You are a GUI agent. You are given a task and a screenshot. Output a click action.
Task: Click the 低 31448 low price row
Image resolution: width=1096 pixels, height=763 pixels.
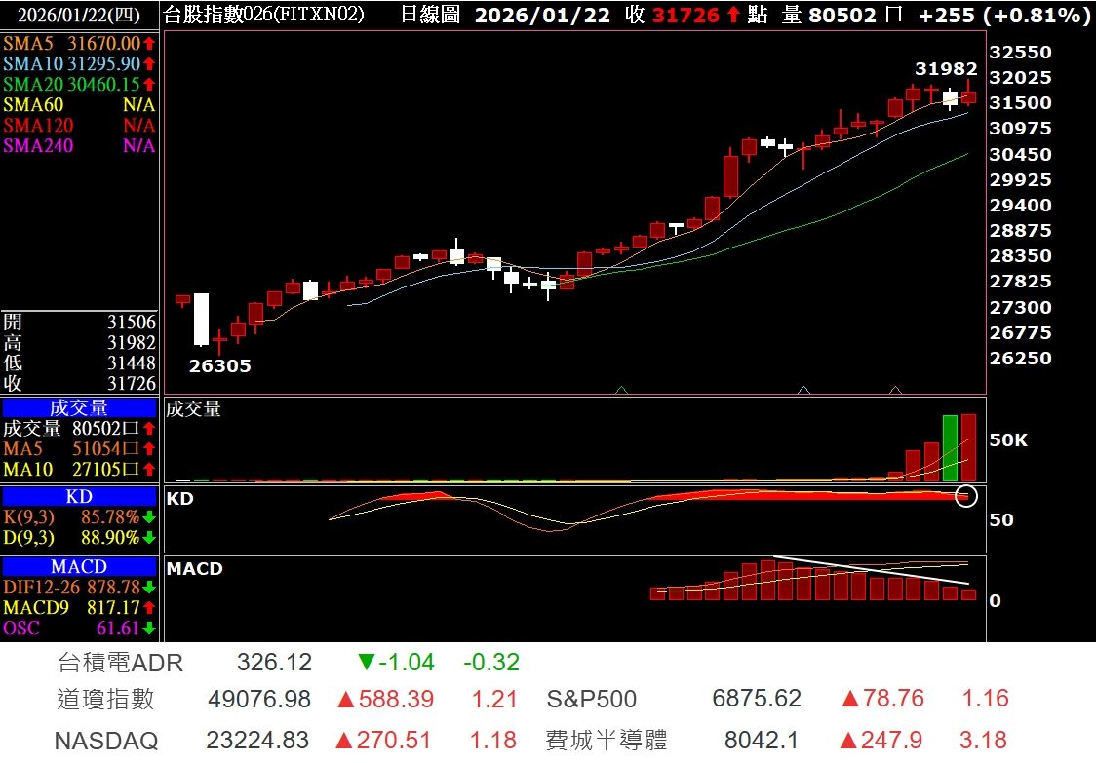(x=79, y=362)
